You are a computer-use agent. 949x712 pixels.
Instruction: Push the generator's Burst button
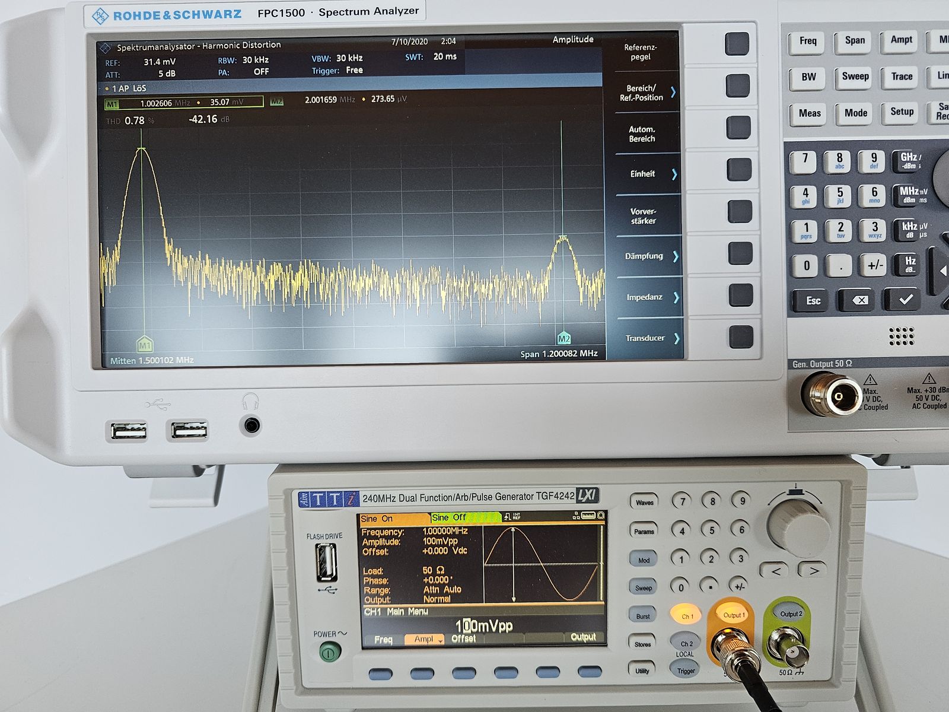[x=642, y=615]
